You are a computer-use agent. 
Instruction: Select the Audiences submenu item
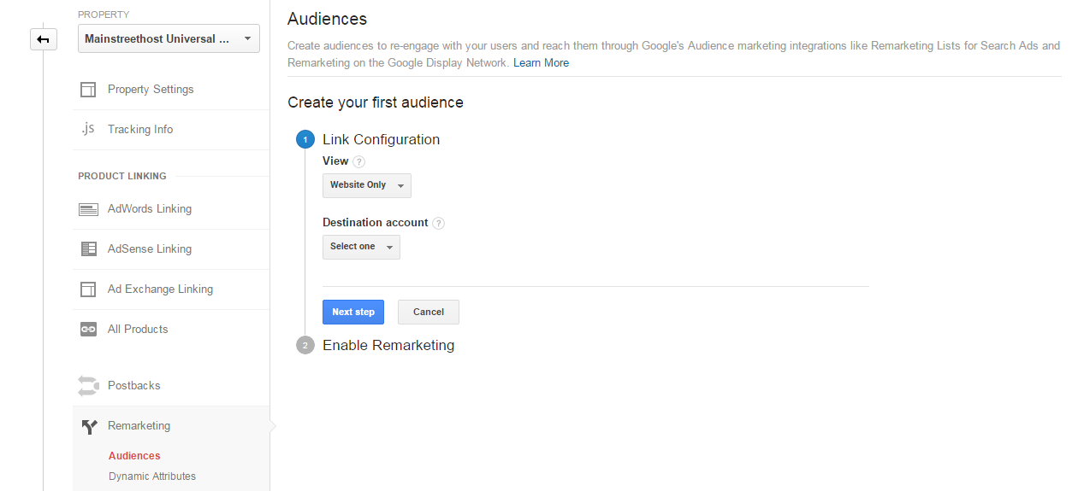click(x=134, y=456)
